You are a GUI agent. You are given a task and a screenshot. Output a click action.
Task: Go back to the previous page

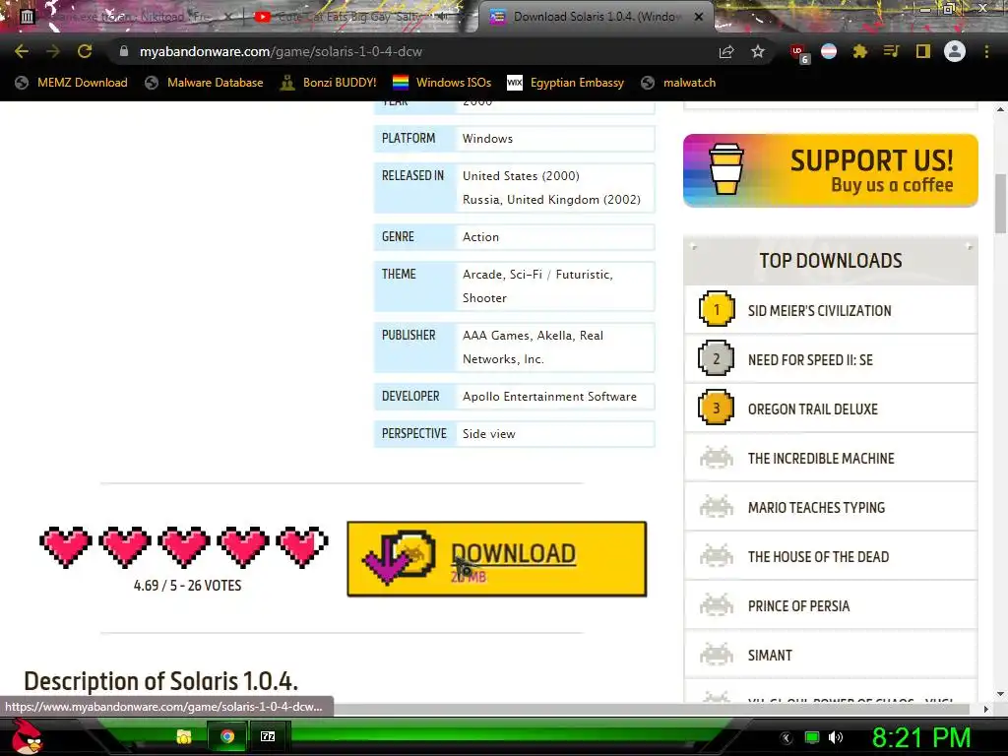tap(22, 51)
